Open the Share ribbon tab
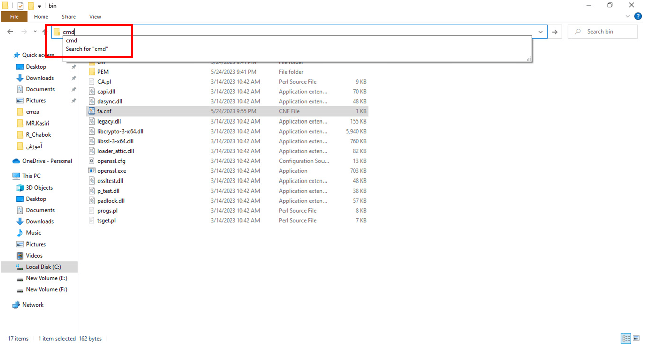The width and height of the screenshot is (645, 363). (x=69, y=17)
